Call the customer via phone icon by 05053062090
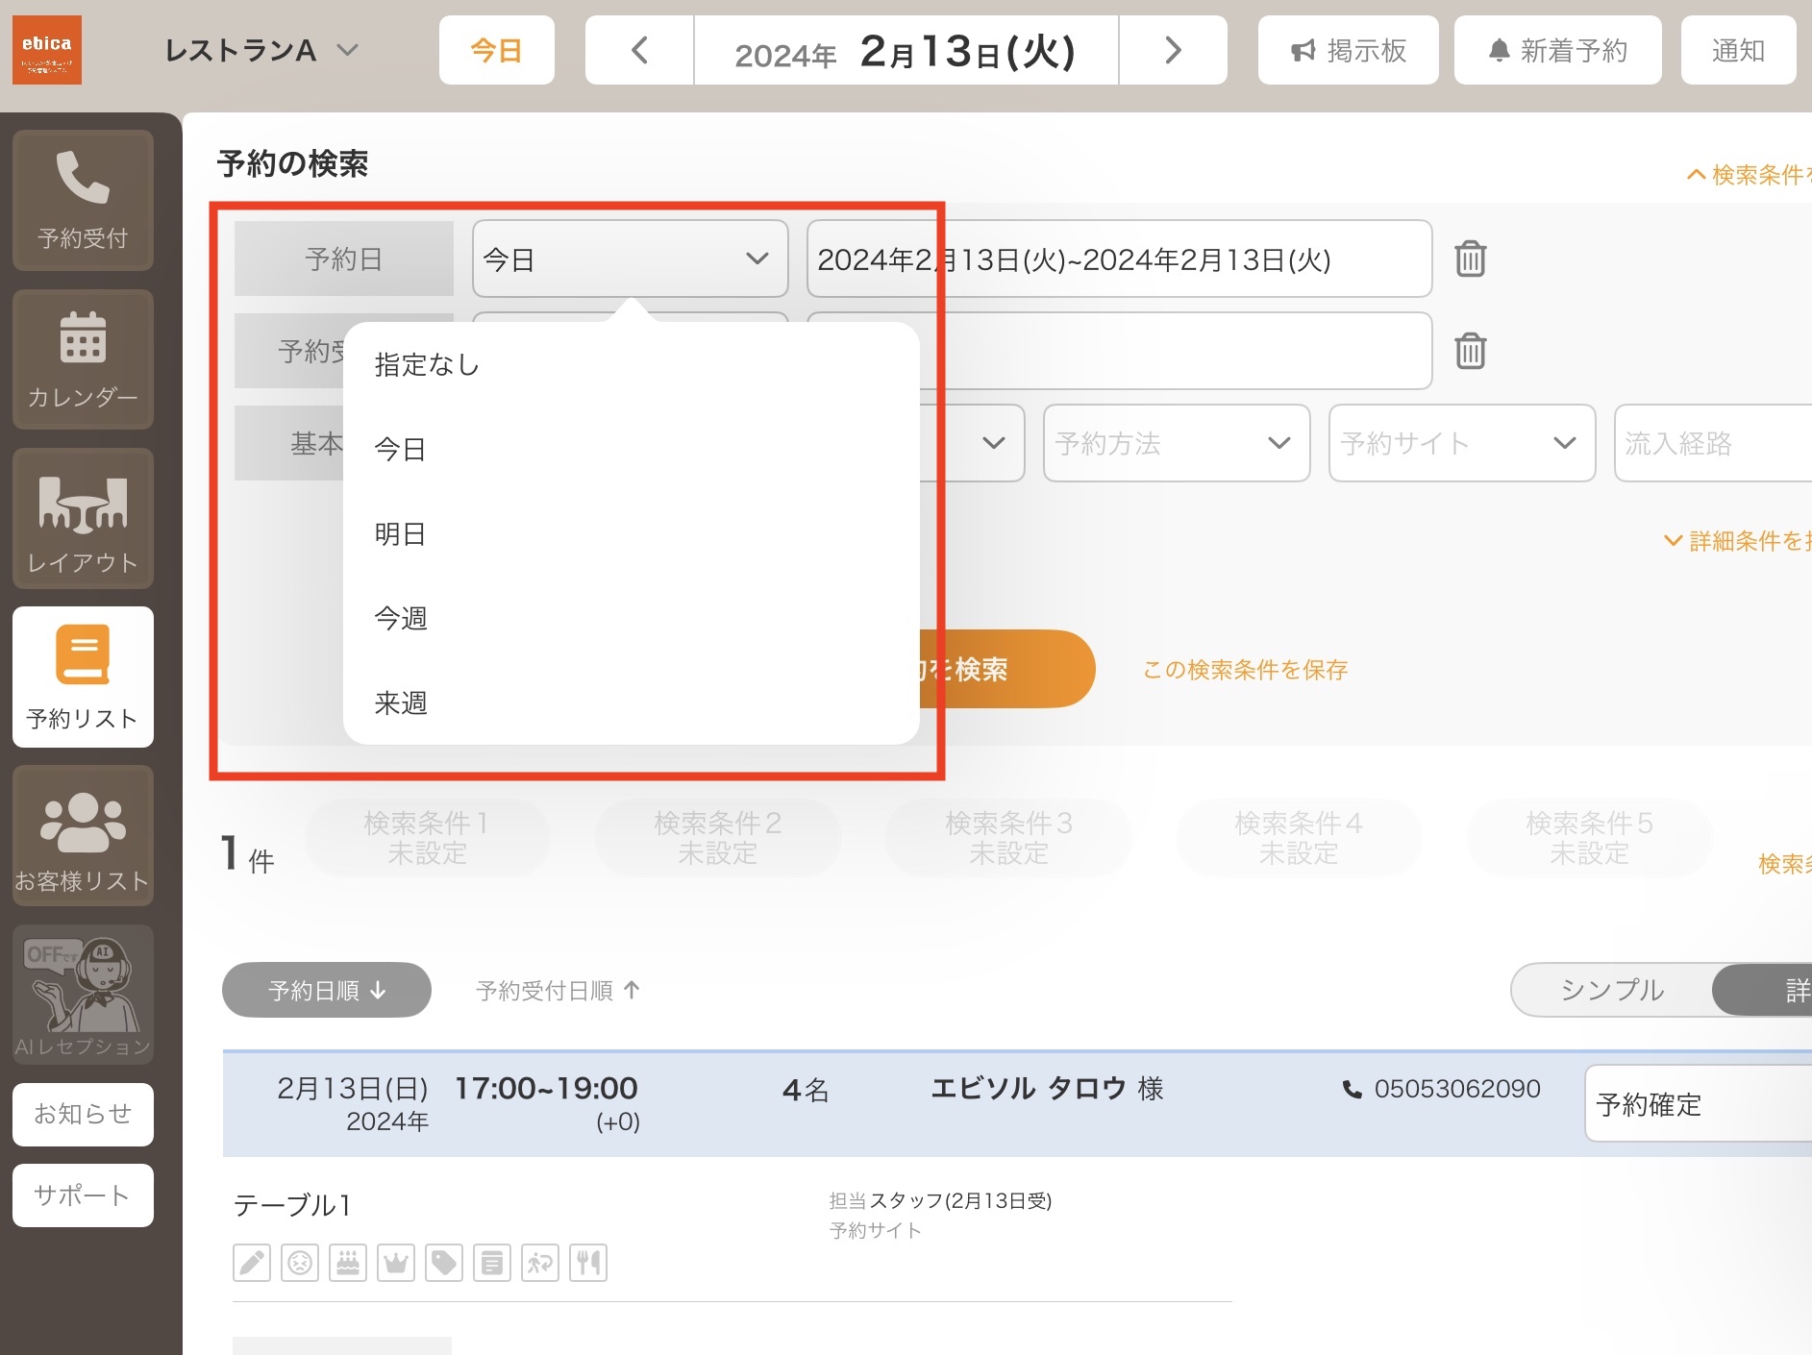The image size is (1812, 1355). pyautogui.click(x=1352, y=1089)
